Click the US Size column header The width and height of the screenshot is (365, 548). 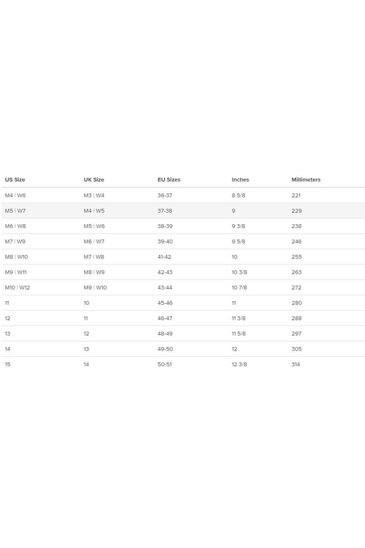tap(15, 180)
